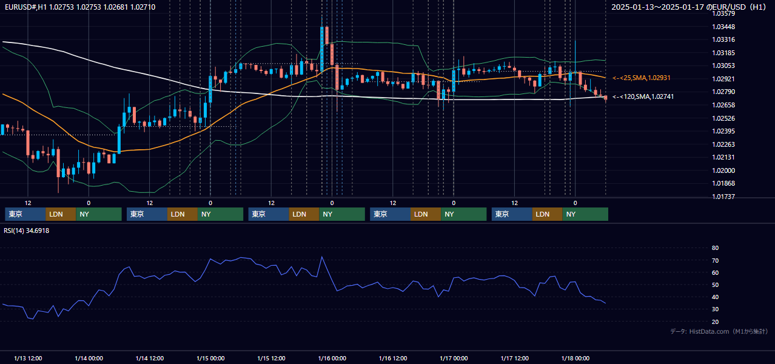Viewport: 775px width, 364px height.
Task: Click price axis value 1.01868
Action: coord(723,183)
